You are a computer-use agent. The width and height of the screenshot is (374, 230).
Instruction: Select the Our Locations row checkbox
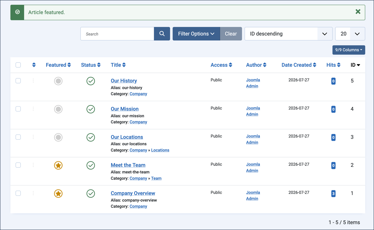coord(18,137)
